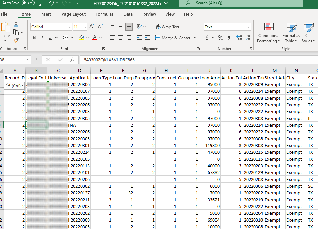Open the Alignment dialog launcher
The image size is (318, 229).
click(x=198, y=49)
